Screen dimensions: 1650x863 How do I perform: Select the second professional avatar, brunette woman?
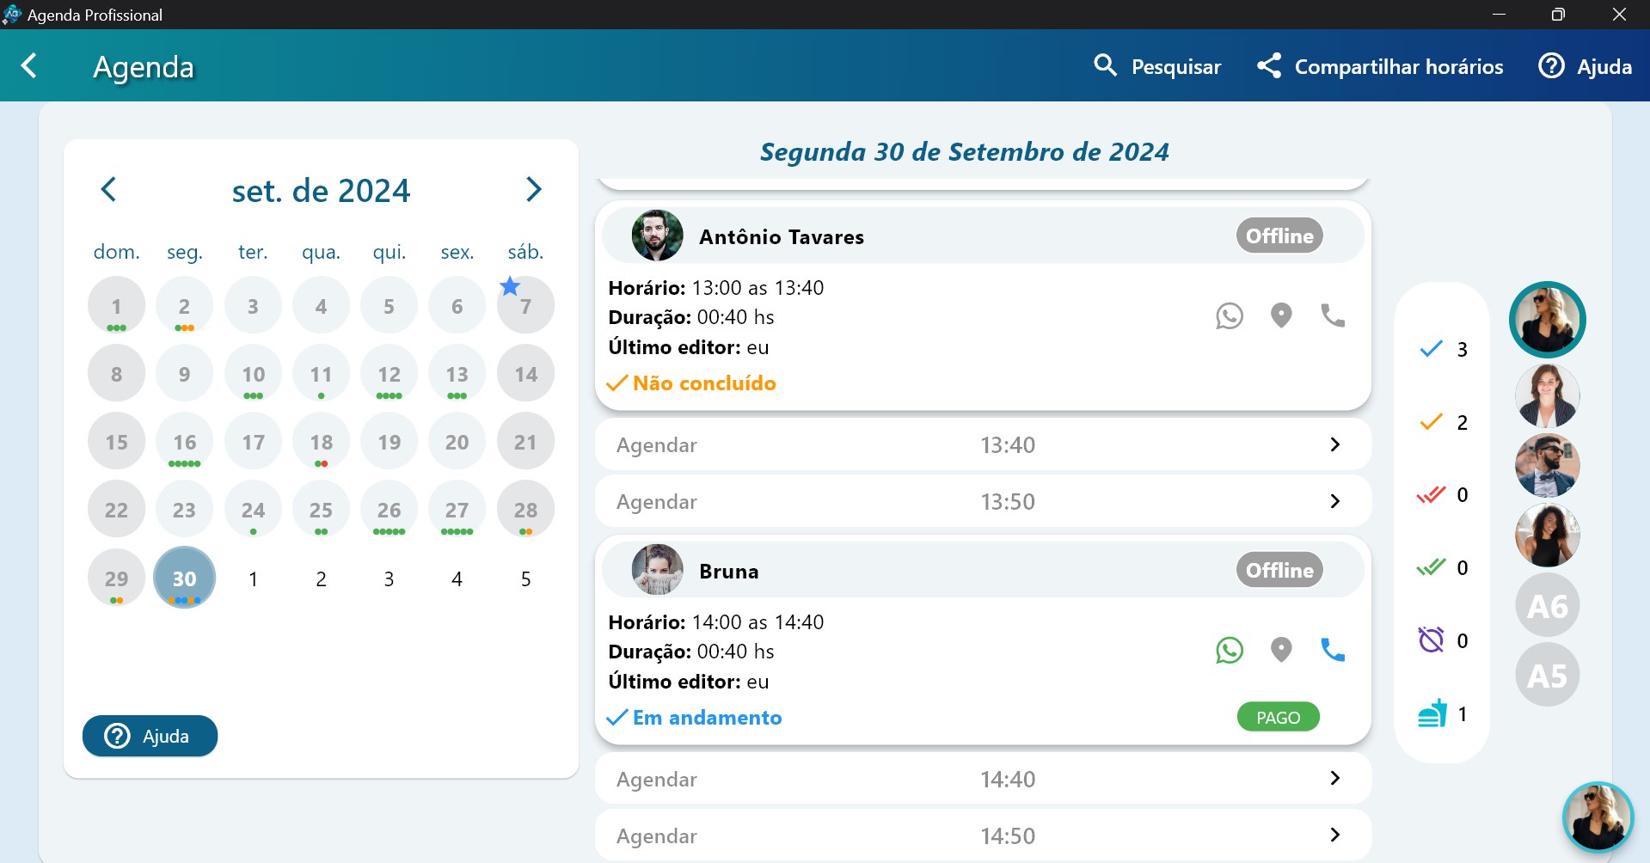tap(1547, 396)
